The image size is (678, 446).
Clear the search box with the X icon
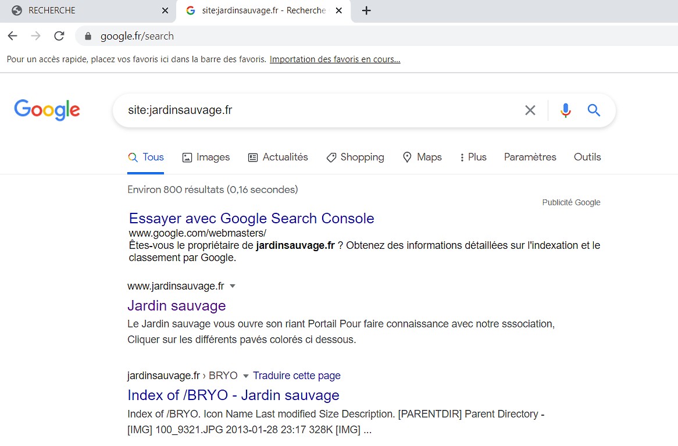530,110
